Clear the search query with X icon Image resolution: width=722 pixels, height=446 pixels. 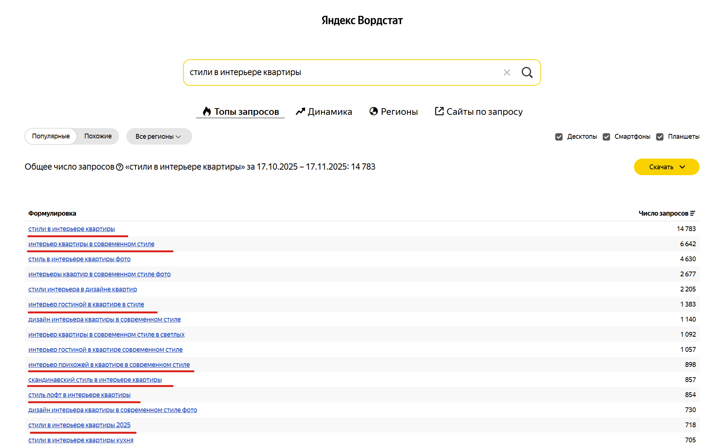507,72
